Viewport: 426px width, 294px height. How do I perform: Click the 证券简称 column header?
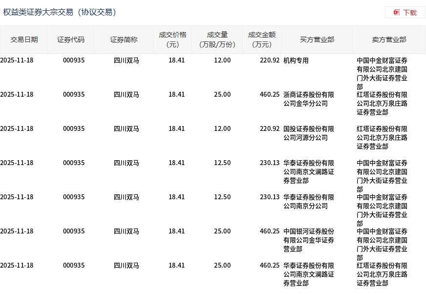point(124,40)
